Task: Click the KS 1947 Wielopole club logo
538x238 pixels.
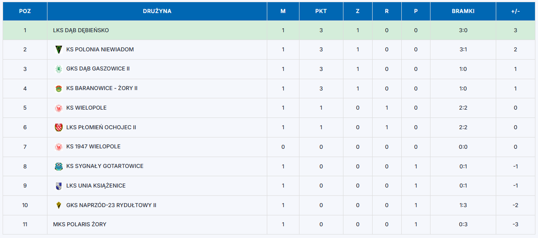Action: pyautogui.click(x=59, y=147)
